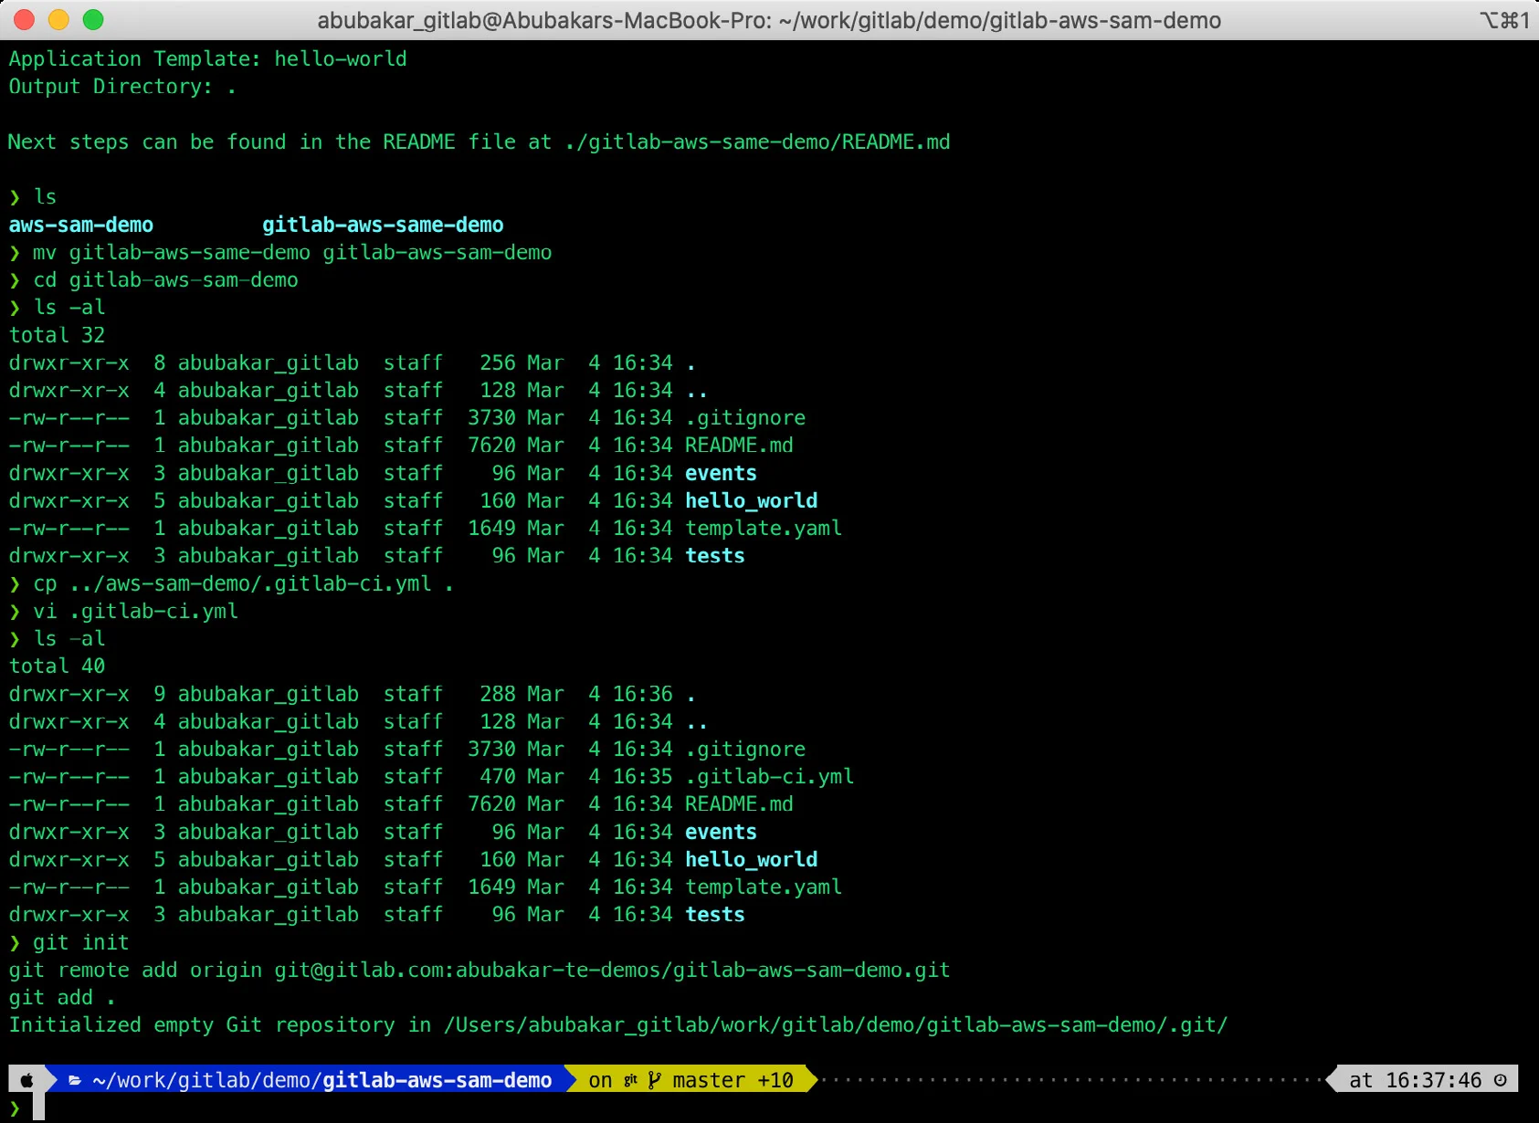
Task: Click the first template.yaml entry
Action: pos(764,528)
